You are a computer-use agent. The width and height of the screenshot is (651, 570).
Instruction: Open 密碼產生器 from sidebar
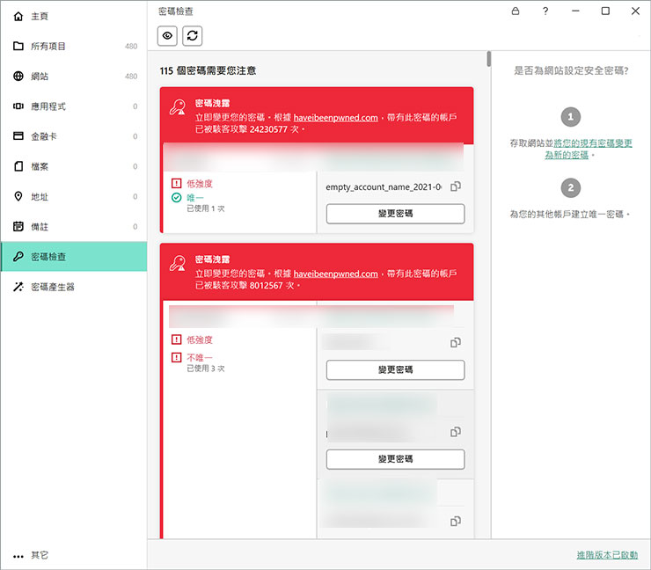pos(74,287)
